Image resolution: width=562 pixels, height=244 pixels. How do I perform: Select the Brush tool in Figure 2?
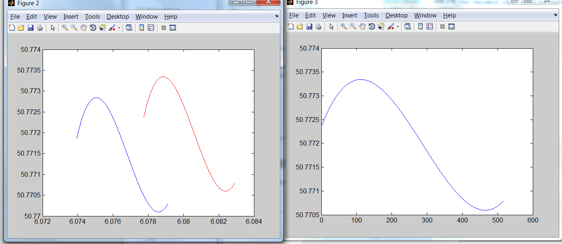click(x=112, y=28)
